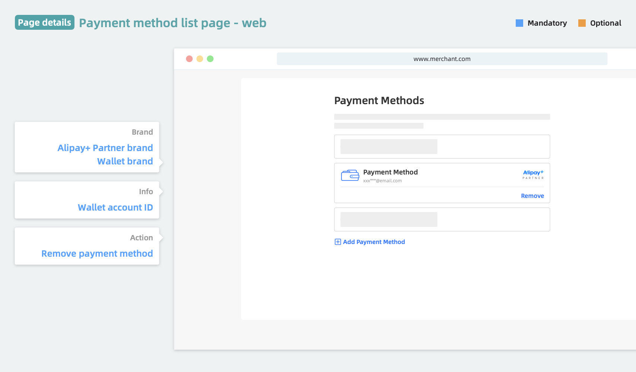Select the last placeholder payment card
636x372 pixels.
[442, 219]
